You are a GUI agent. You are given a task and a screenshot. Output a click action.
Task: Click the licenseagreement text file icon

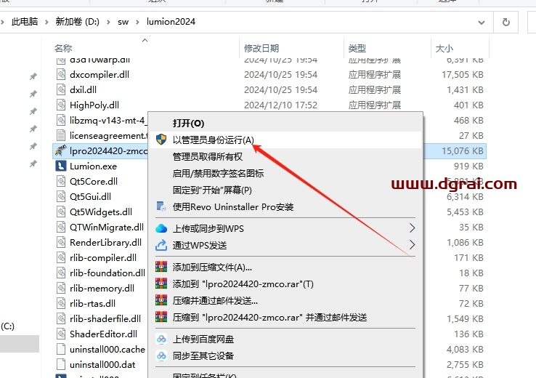click(61, 135)
